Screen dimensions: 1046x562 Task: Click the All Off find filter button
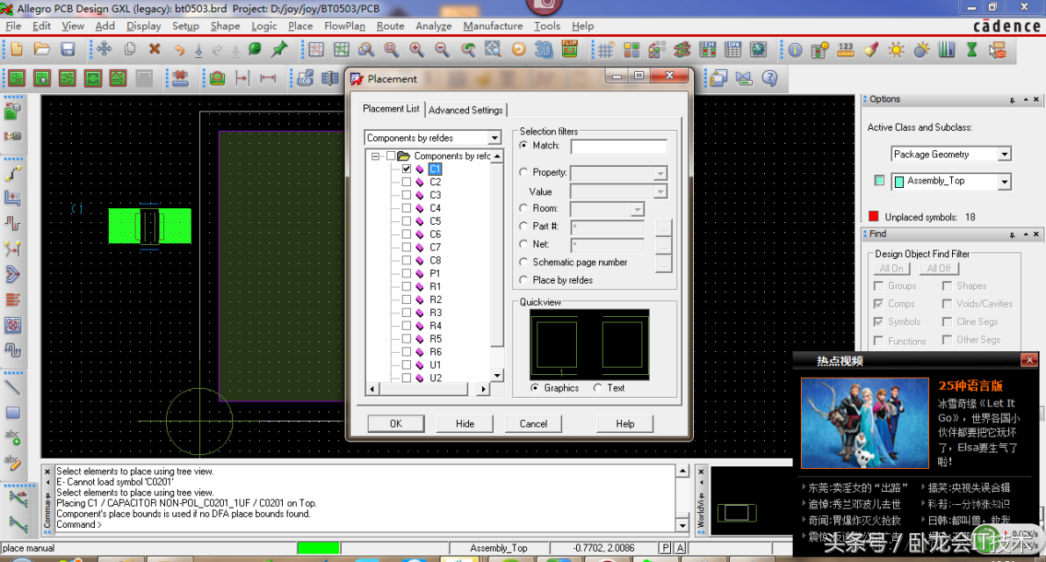click(939, 269)
